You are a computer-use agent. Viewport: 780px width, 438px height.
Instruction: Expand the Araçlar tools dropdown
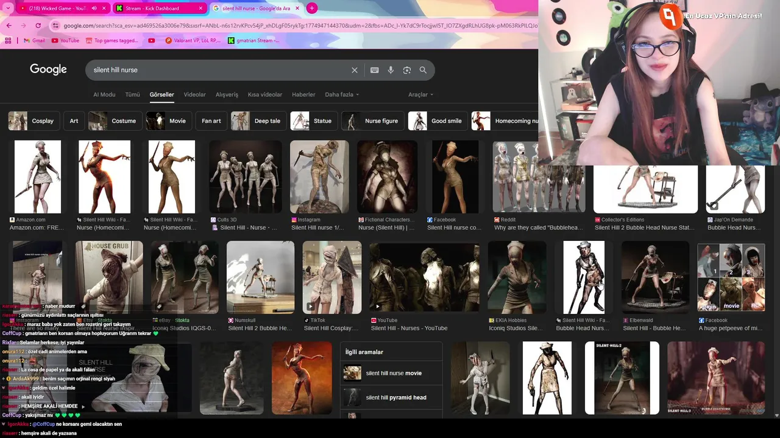click(x=421, y=94)
